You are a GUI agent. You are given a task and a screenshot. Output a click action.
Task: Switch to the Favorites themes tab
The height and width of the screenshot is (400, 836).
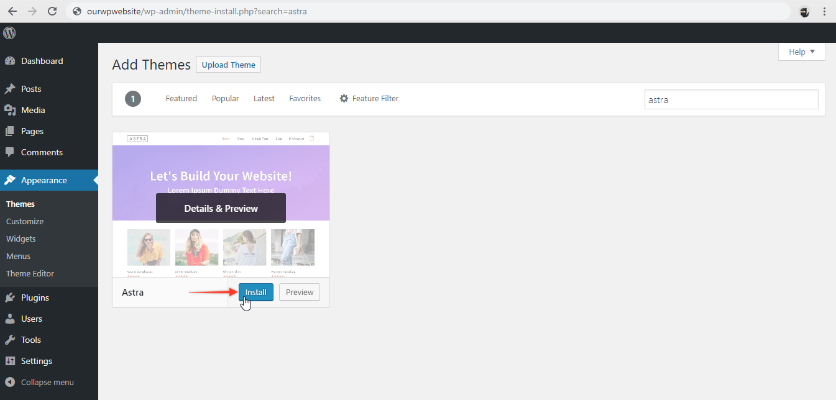coord(305,99)
